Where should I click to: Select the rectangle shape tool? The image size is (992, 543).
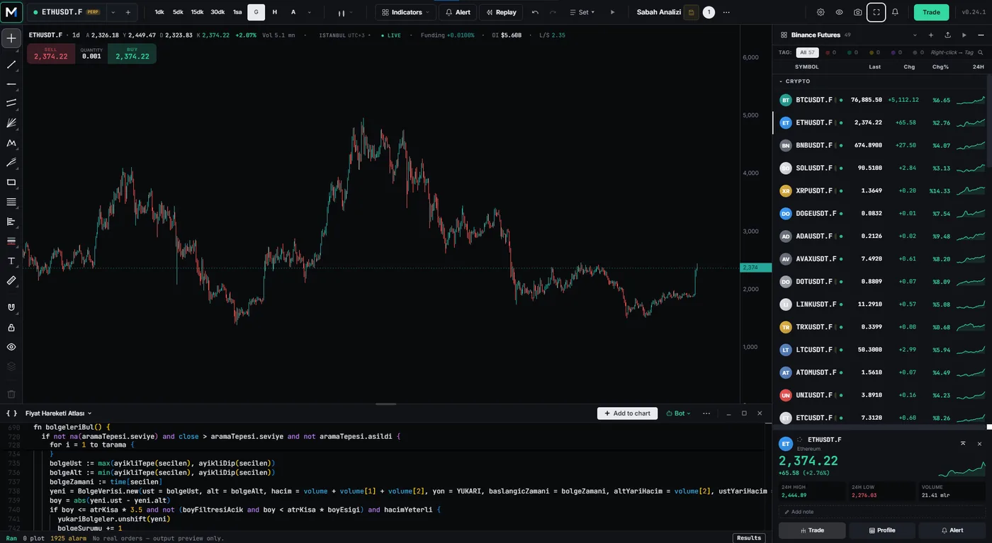point(11,183)
